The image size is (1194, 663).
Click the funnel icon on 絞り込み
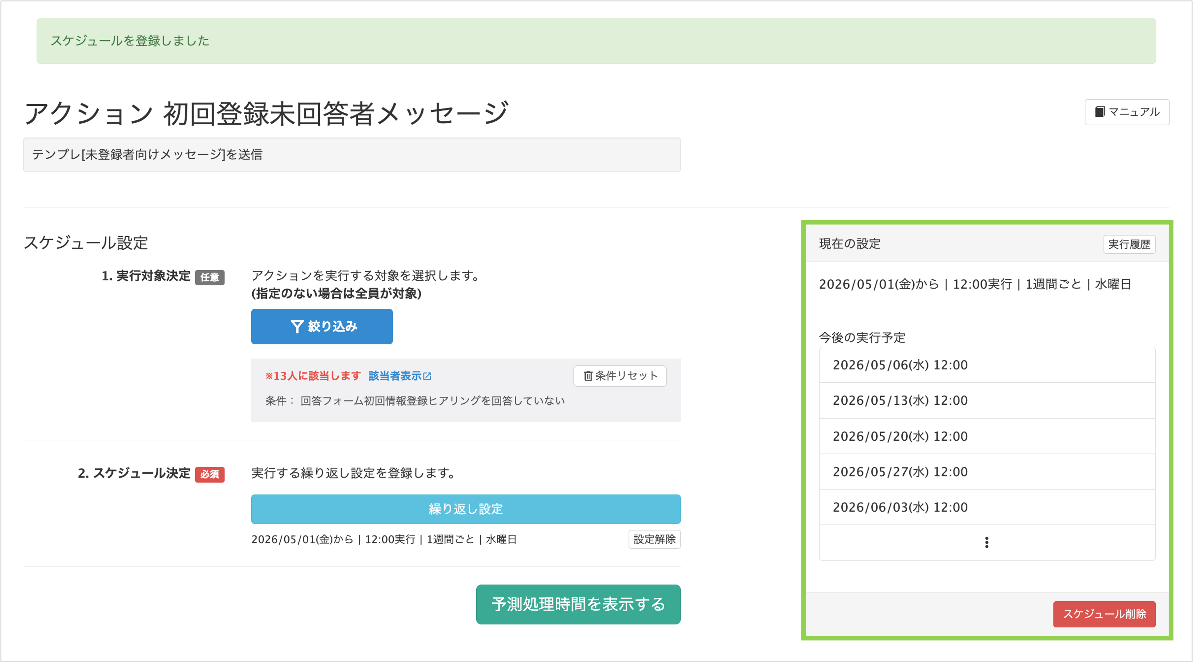pyautogui.click(x=297, y=327)
